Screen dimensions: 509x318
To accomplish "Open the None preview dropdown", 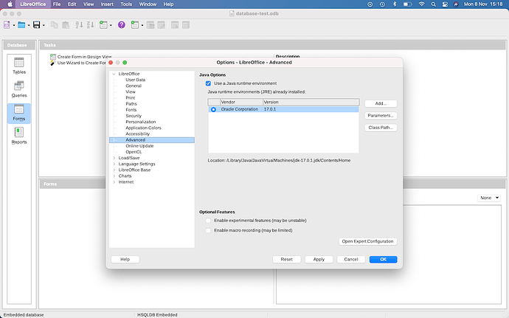I will click(x=489, y=198).
